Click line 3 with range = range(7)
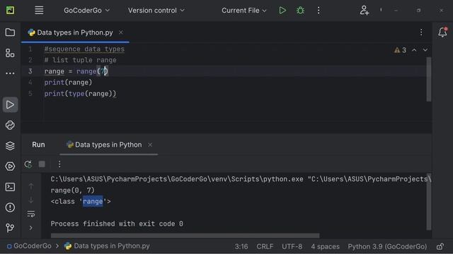The width and height of the screenshot is (453, 254). click(x=76, y=71)
